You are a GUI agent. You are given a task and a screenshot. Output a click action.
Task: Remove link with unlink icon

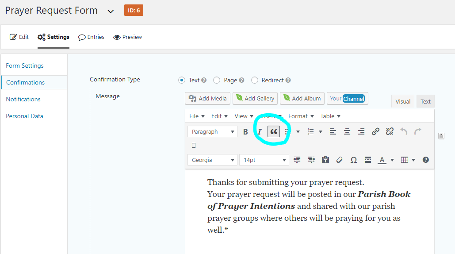pos(390,131)
